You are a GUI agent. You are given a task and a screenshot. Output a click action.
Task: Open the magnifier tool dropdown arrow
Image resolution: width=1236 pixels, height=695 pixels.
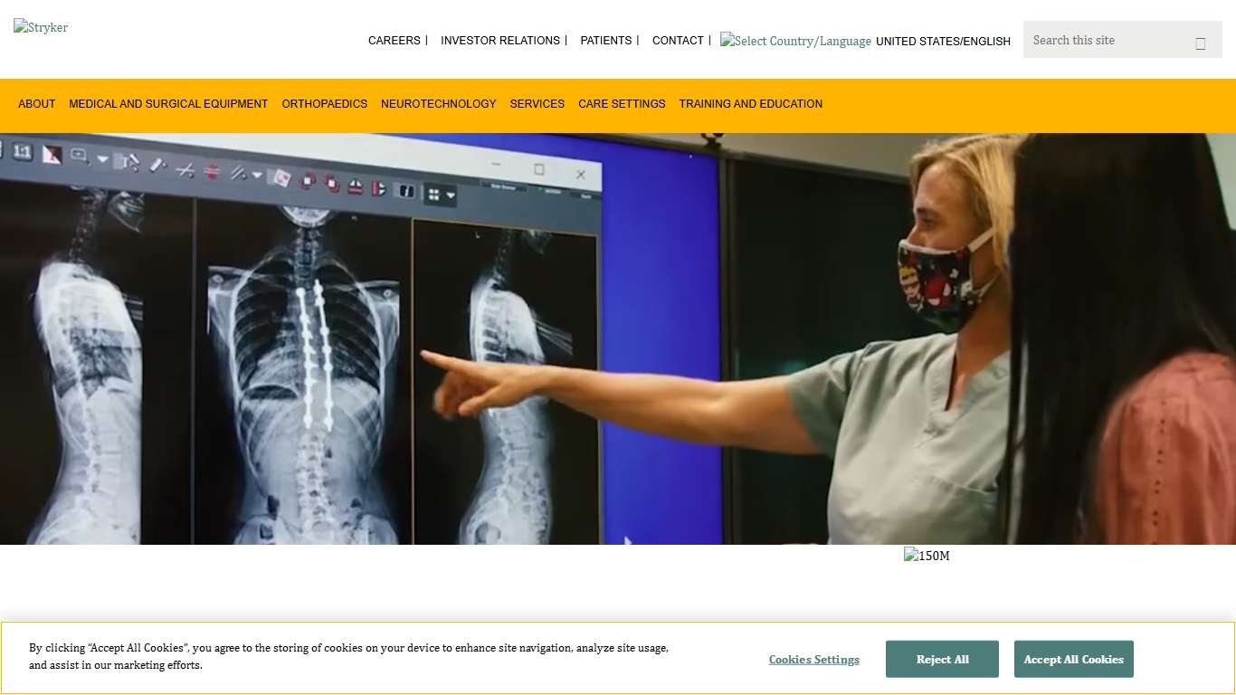(x=101, y=159)
